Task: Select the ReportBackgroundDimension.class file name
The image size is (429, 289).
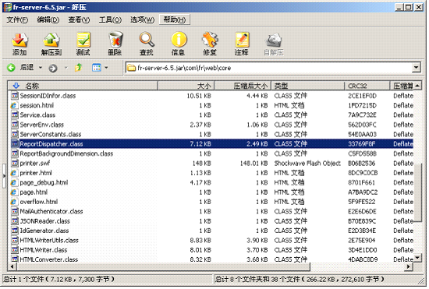Action: [66, 153]
